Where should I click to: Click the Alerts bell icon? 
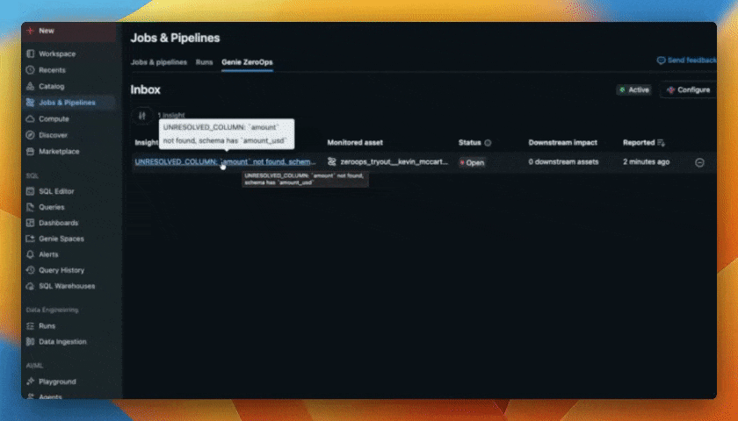[x=31, y=254]
